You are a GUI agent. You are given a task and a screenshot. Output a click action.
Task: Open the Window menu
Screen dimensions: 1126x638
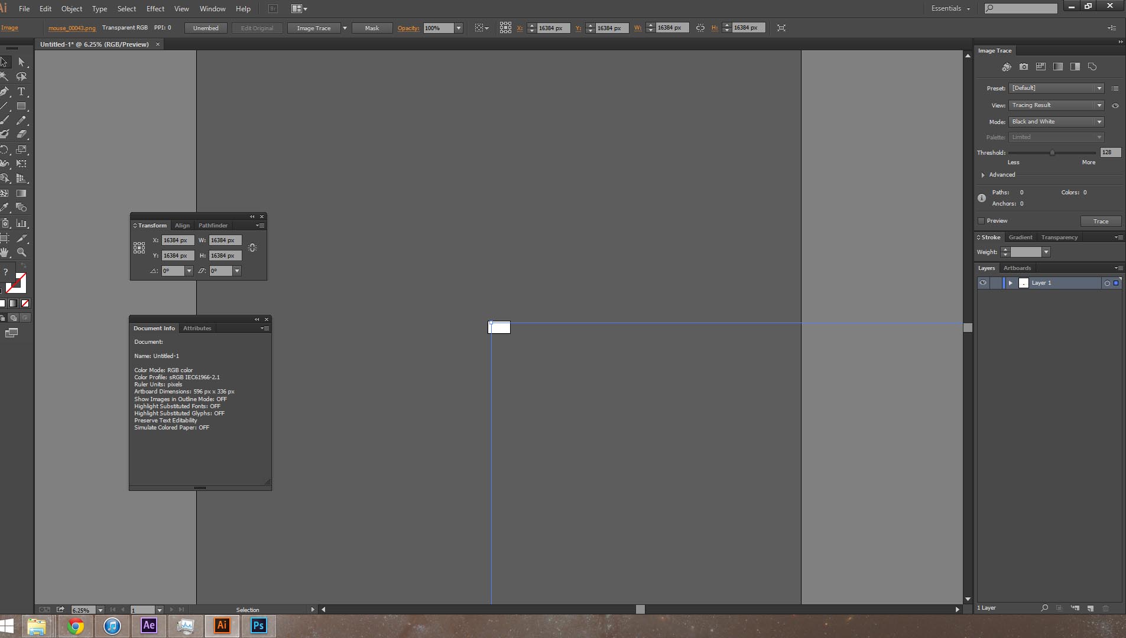point(212,9)
